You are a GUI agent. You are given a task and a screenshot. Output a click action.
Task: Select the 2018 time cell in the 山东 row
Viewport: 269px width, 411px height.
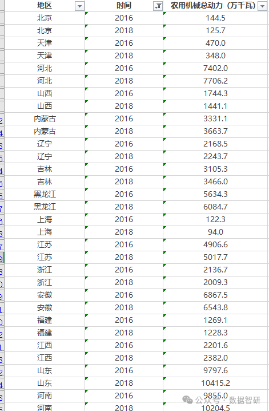click(124, 383)
